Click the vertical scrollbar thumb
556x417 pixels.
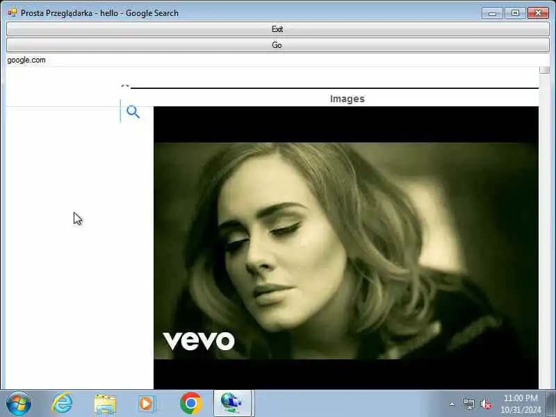[544, 70]
